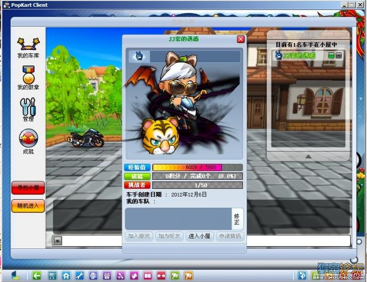Screen dimensions: 367x282
Task: Click the 挑战者 progress bar showing 1/50
Action: pos(197,185)
